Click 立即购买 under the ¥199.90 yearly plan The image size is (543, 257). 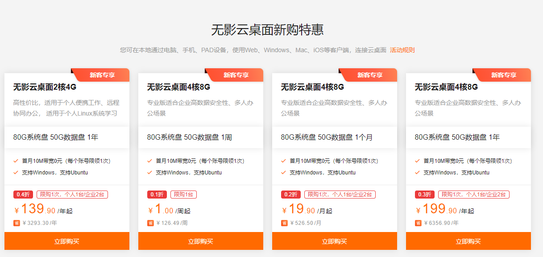(x=468, y=241)
